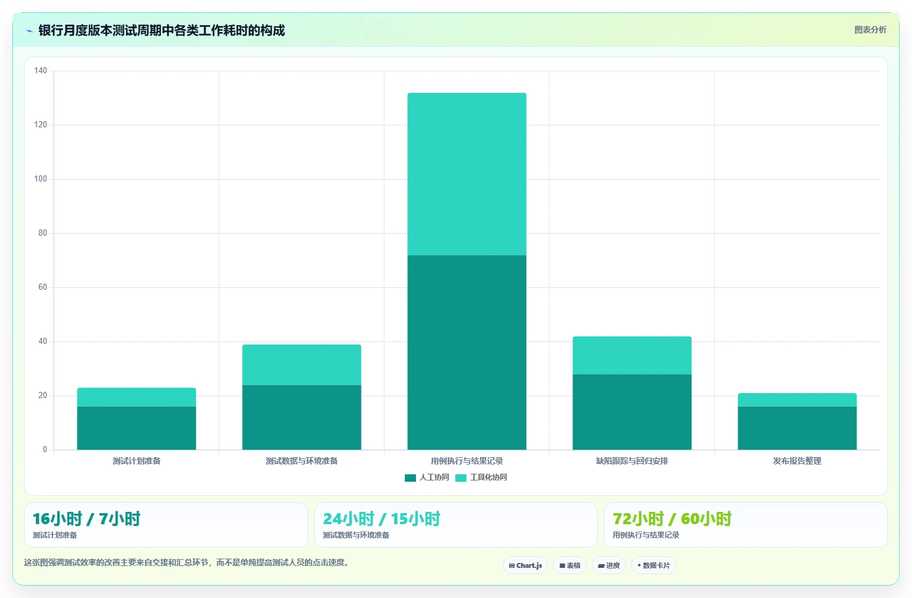Click the dark bar segment for 测试计划准备
The height and width of the screenshot is (598, 912).
[x=136, y=428]
